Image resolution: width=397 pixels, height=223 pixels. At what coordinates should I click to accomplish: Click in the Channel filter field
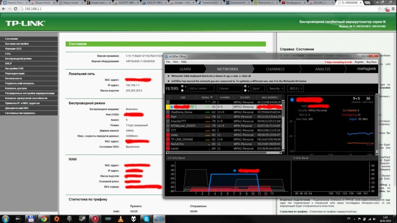[x=230, y=88]
